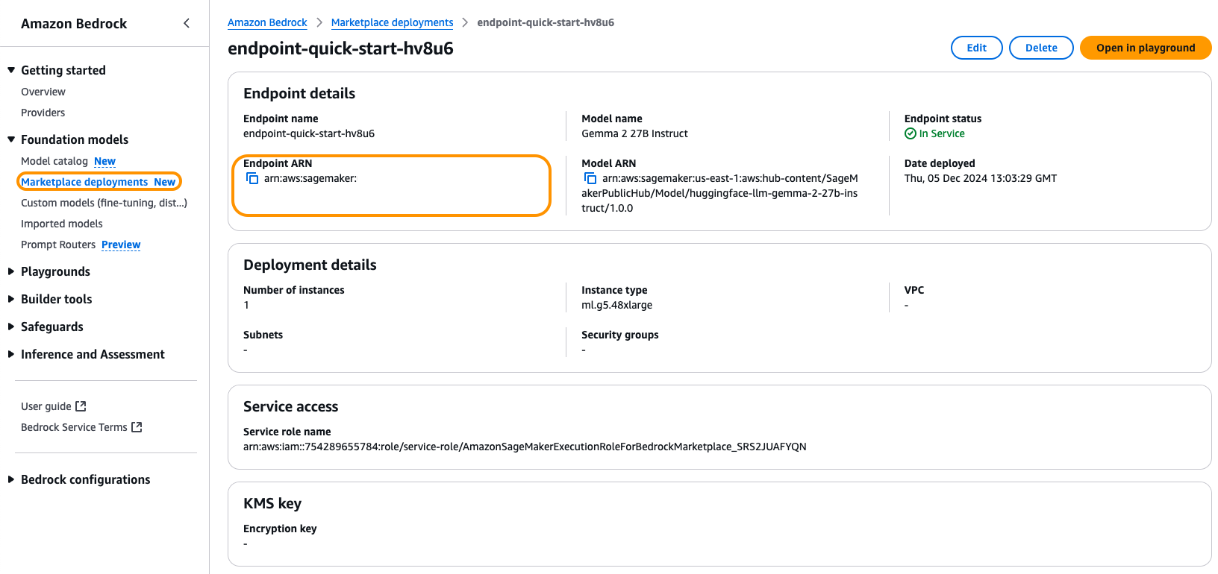1218x574 pixels.
Task: Go to Model catalog in sidebar
Action: 54,161
